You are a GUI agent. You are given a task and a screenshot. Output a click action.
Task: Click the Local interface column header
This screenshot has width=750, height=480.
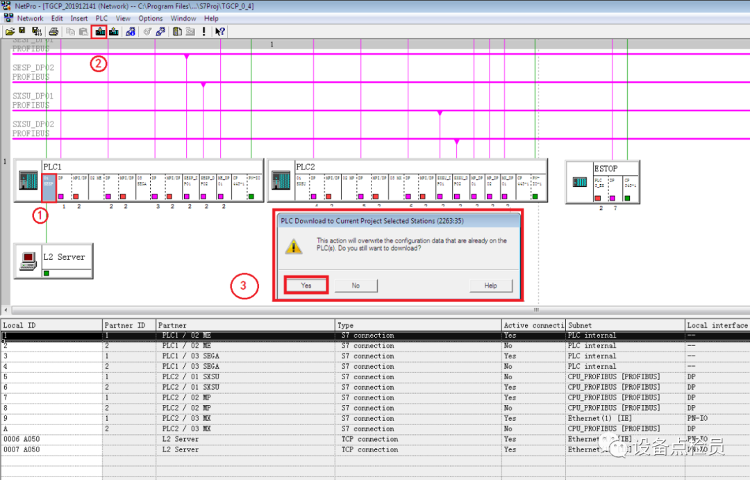(717, 325)
